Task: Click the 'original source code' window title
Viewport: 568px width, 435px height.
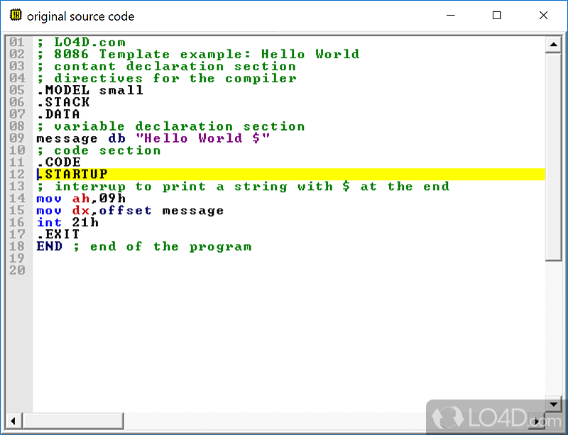Action: pyautogui.click(x=81, y=16)
